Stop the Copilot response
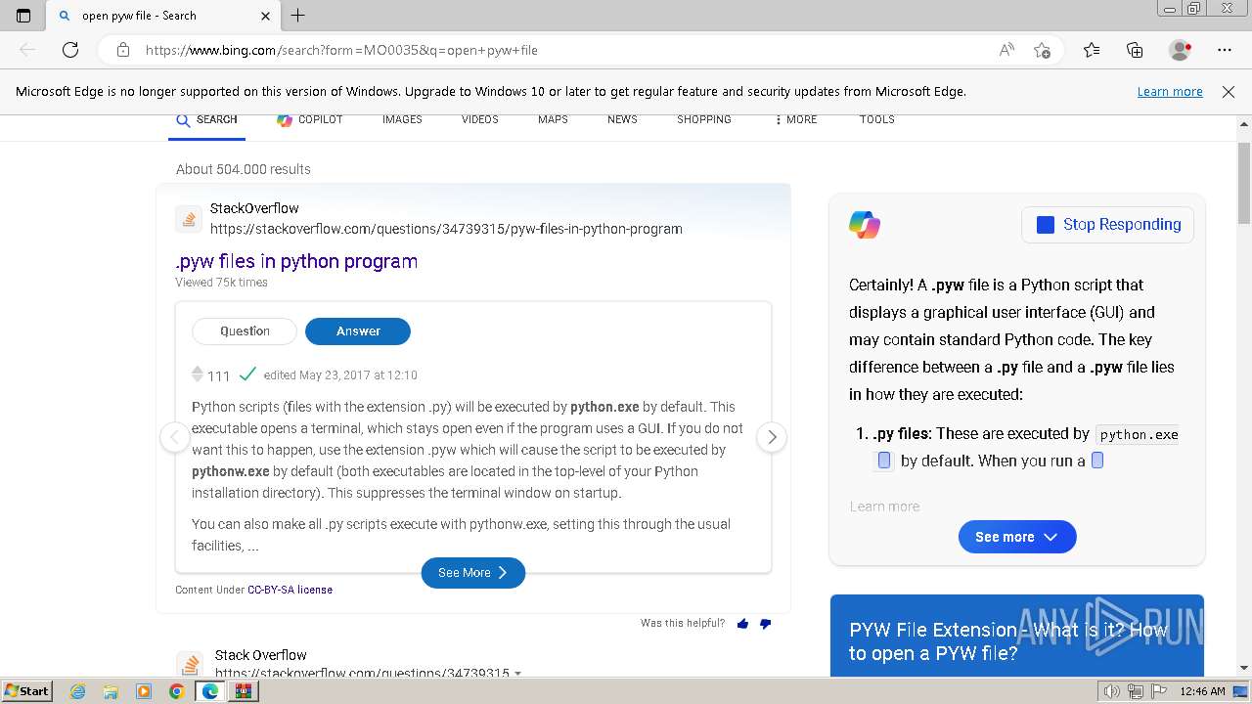Screen dimensions: 1252x704 pos(1107,225)
